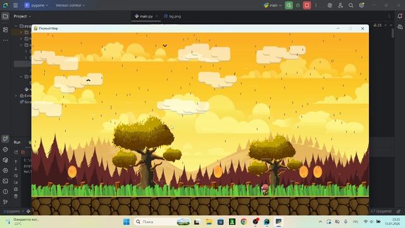
Task: Open the Git tool window icon
Action: pyautogui.click(x=5, y=202)
